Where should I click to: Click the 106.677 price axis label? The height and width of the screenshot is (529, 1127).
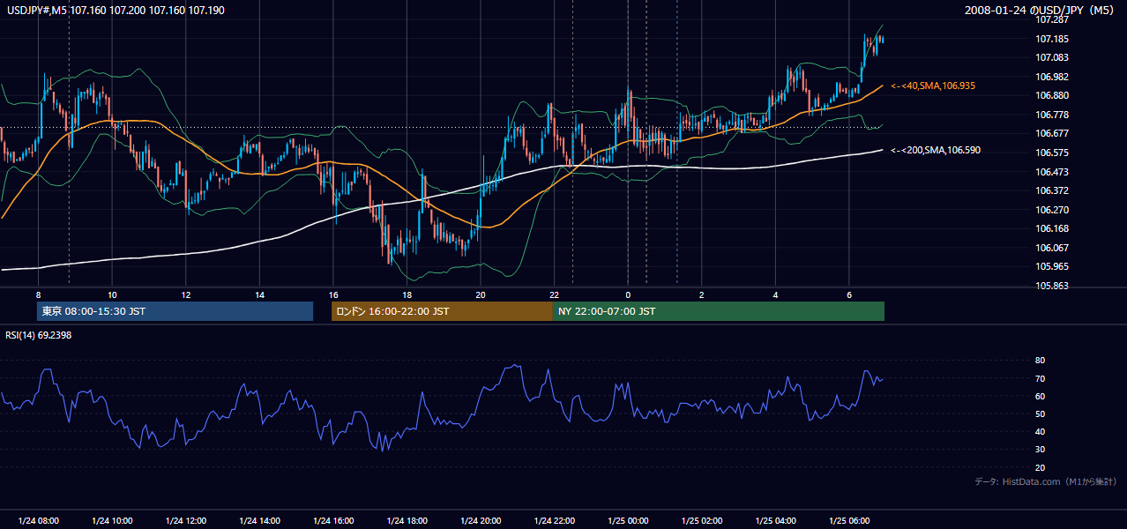pos(1053,133)
